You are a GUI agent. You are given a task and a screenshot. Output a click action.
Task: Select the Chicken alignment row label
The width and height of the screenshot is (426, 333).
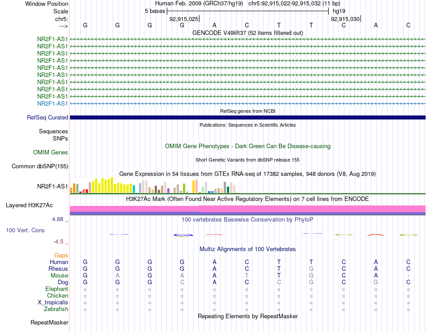pyautogui.click(x=57, y=295)
